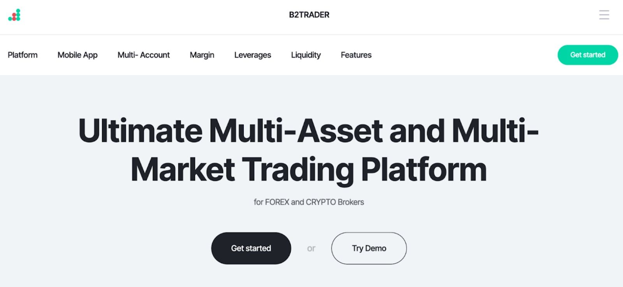Image resolution: width=623 pixels, height=287 pixels.
Task: Click the word FOREX in the subtitle
Action: (x=277, y=202)
